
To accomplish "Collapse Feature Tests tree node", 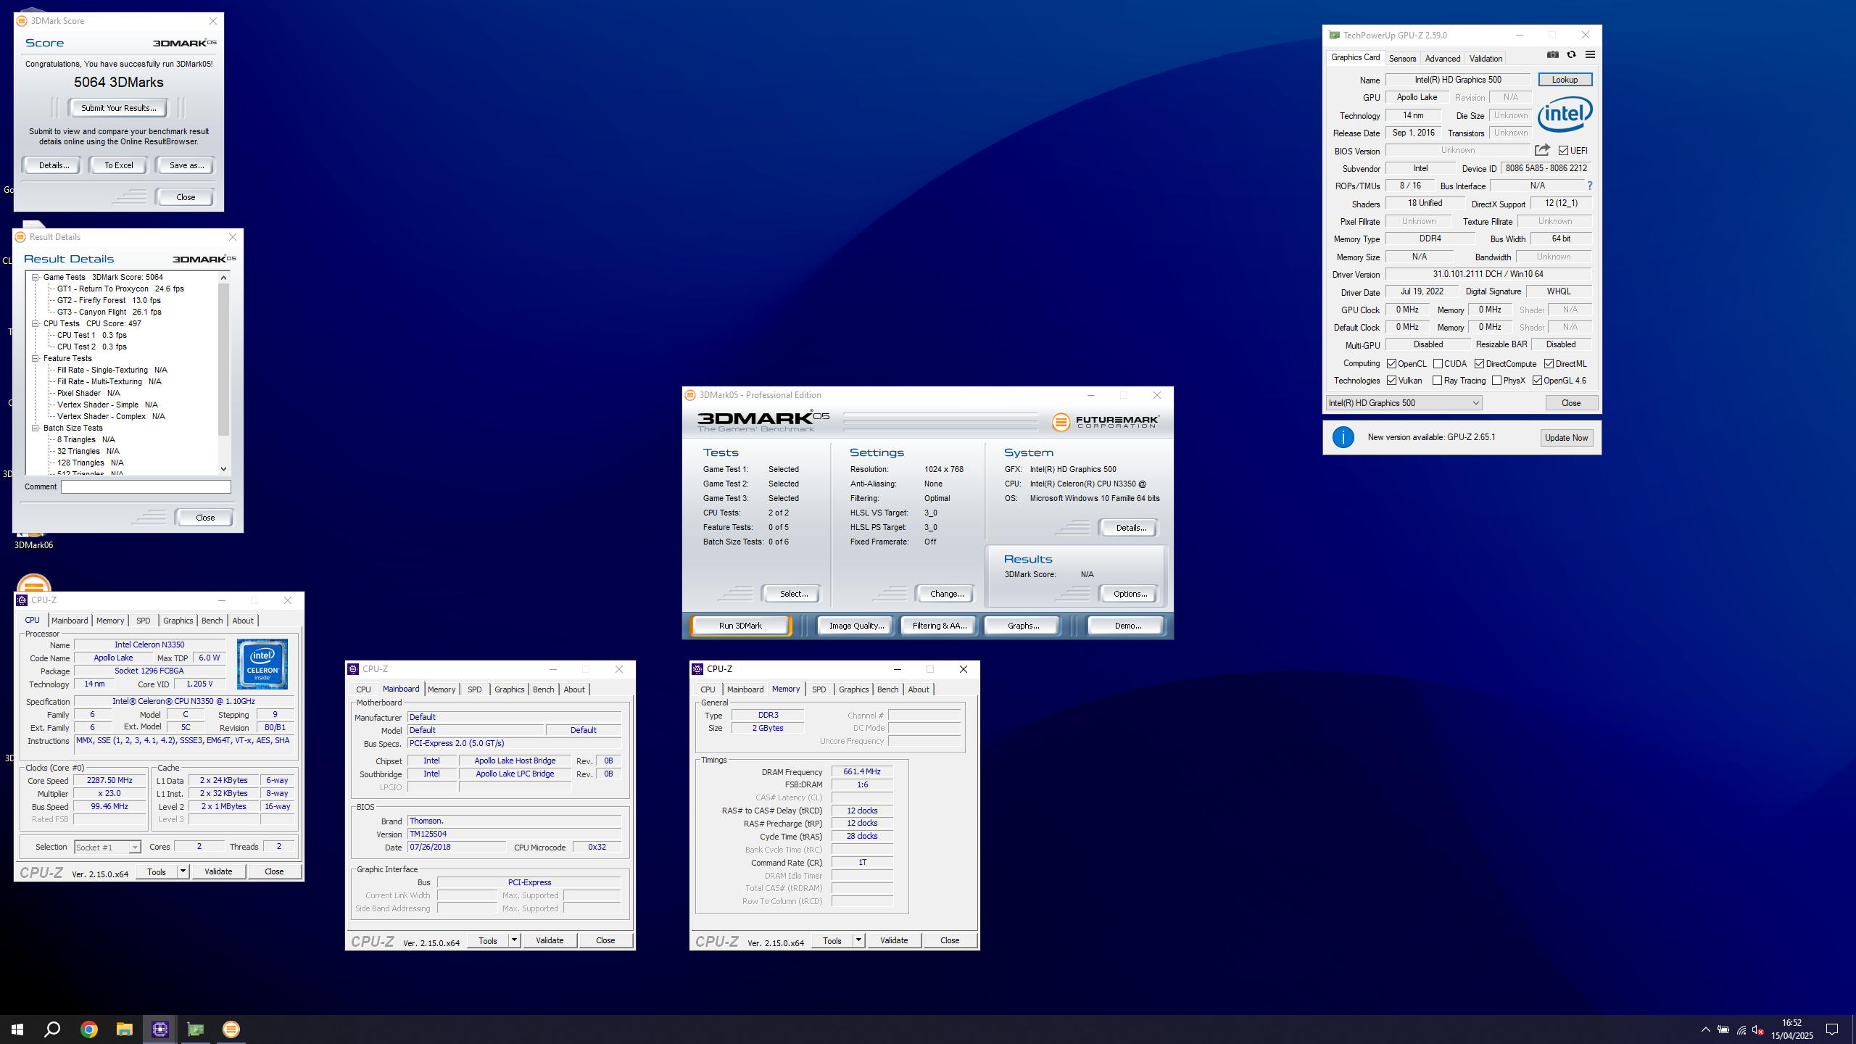I will point(35,358).
